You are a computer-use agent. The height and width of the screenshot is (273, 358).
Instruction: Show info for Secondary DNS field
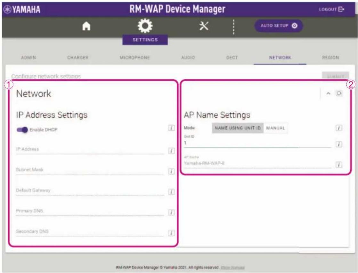171,233
